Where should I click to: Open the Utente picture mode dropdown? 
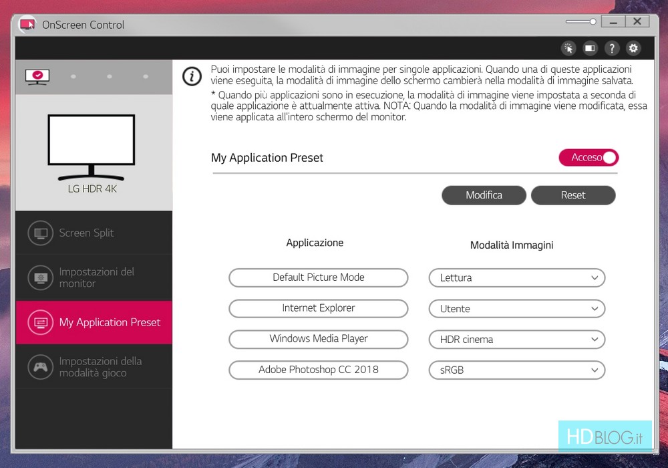(517, 309)
